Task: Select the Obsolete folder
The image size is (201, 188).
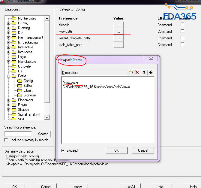Action: coord(24,66)
